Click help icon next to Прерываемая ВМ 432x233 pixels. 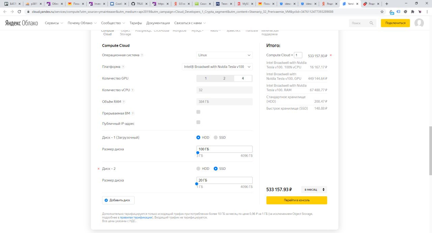[x=133, y=113]
